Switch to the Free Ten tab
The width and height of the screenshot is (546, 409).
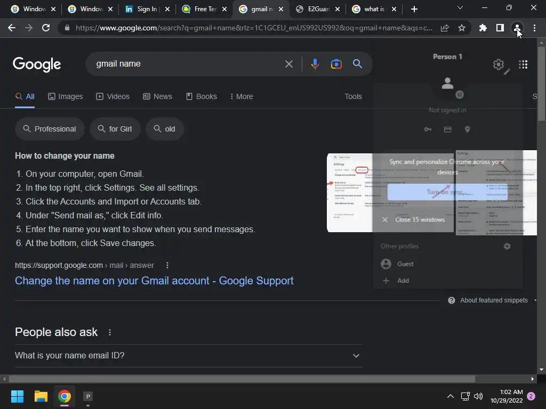click(x=205, y=9)
